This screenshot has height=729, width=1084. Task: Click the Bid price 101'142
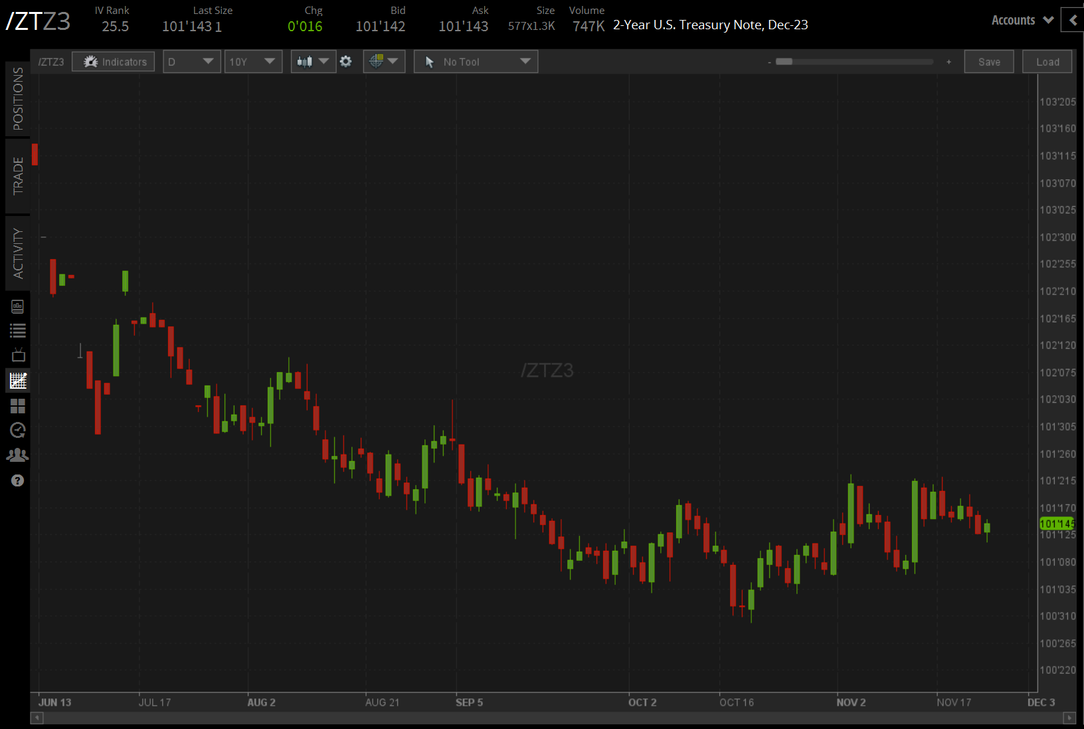[x=381, y=27]
